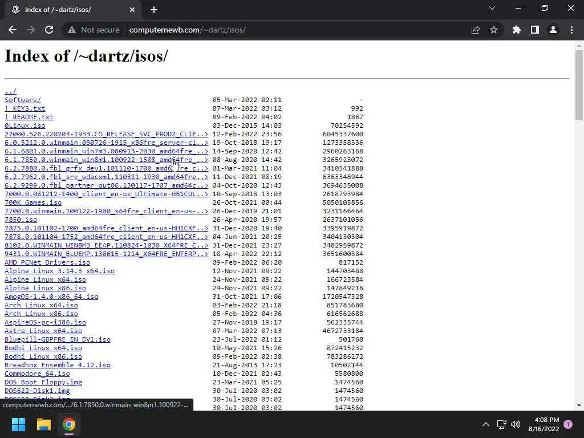The image size is (584, 438).
Task: Download Bodhi_Linux_x86.iso
Action: [43, 357]
